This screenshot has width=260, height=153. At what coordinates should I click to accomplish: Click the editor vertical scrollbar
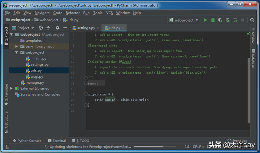[x=248, y=91]
